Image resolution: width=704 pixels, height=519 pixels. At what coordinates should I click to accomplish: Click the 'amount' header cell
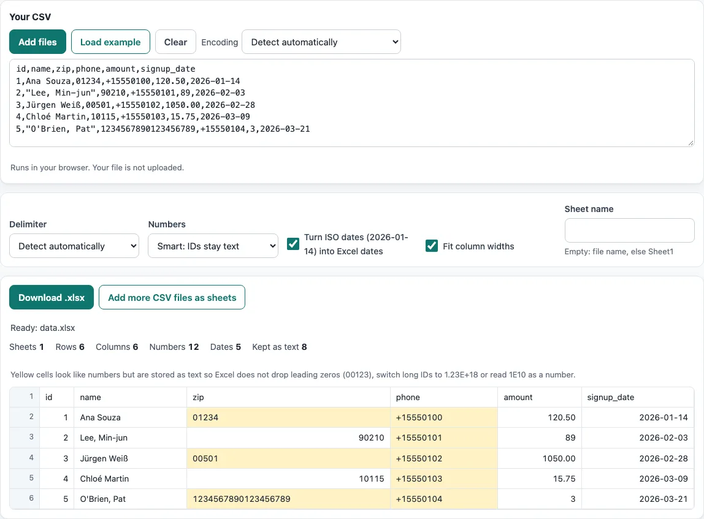[x=539, y=398]
